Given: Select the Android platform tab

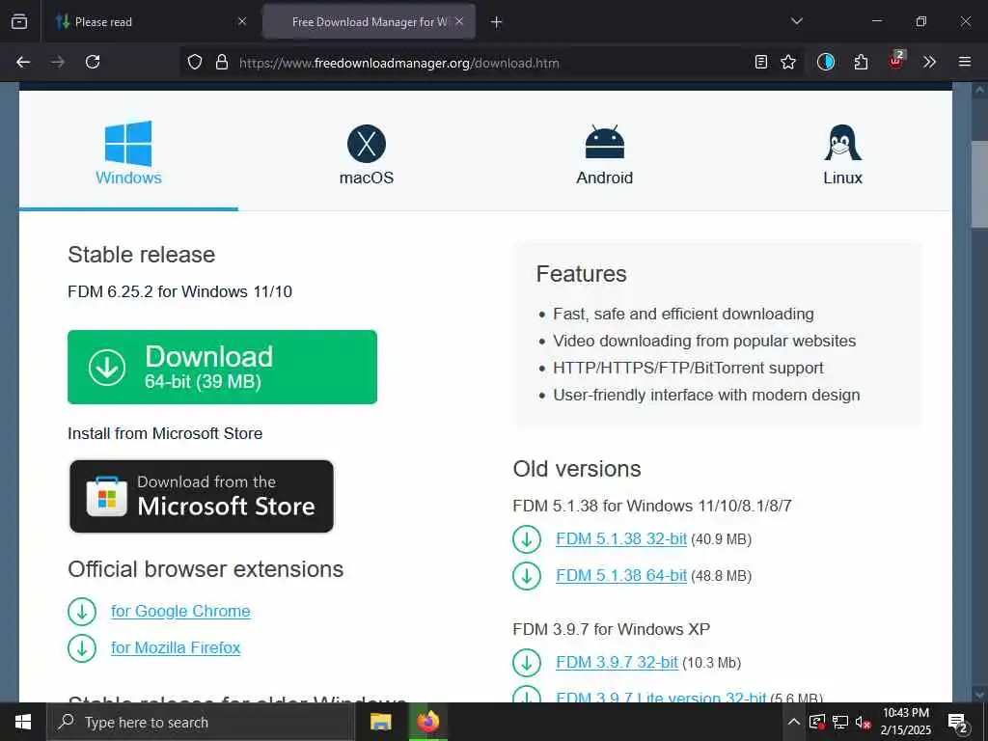Looking at the screenshot, I should coord(604,153).
